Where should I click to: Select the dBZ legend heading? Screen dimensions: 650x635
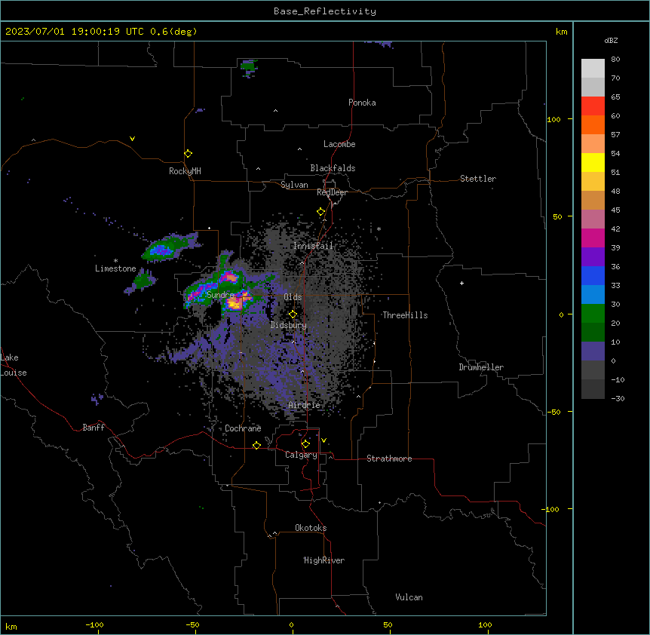click(x=611, y=41)
